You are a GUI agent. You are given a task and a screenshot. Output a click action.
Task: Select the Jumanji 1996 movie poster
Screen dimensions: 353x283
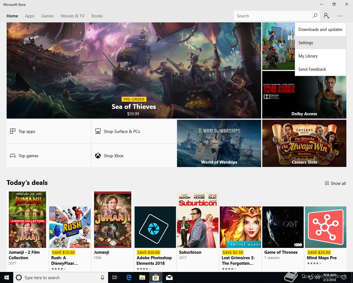[113, 220]
